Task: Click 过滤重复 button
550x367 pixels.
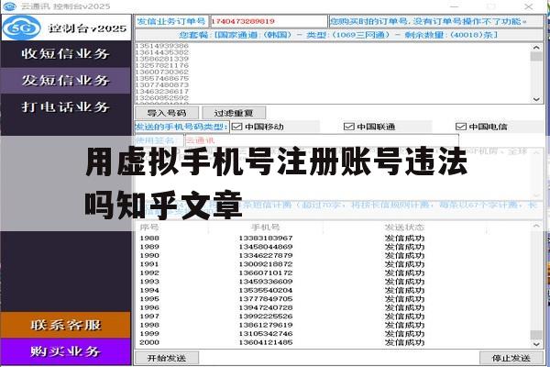Action: [234, 113]
